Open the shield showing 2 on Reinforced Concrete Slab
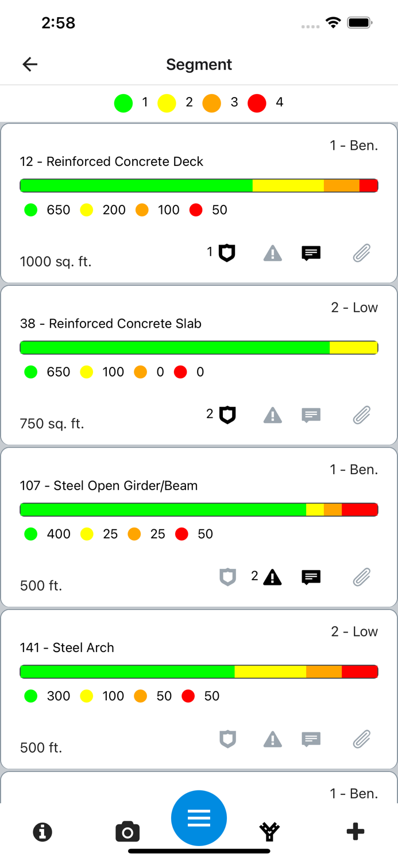Viewport: 398px width, 861px height. [227, 414]
